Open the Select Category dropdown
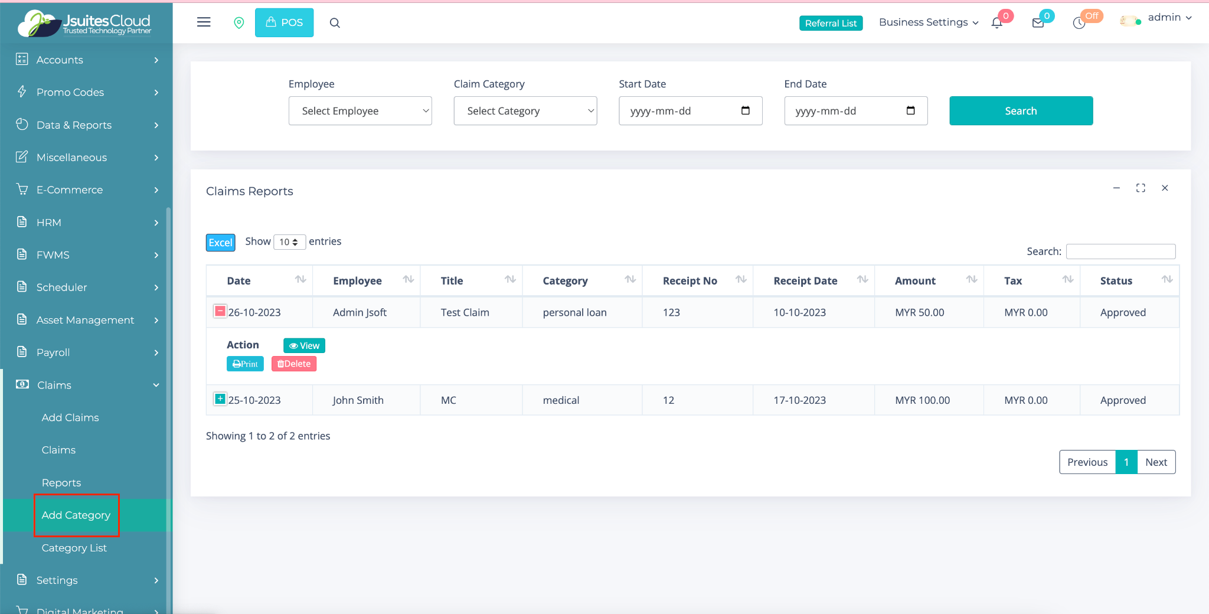 pyautogui.click(x=525, y=111)
